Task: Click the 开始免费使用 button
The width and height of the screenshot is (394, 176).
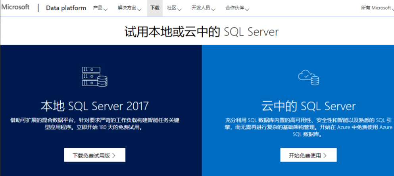Action: (x=308, y=155)
